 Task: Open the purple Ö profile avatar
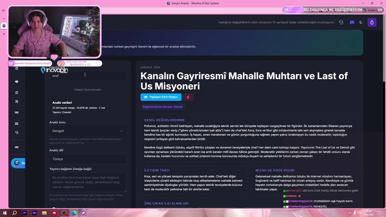click(x=372, y=22)
